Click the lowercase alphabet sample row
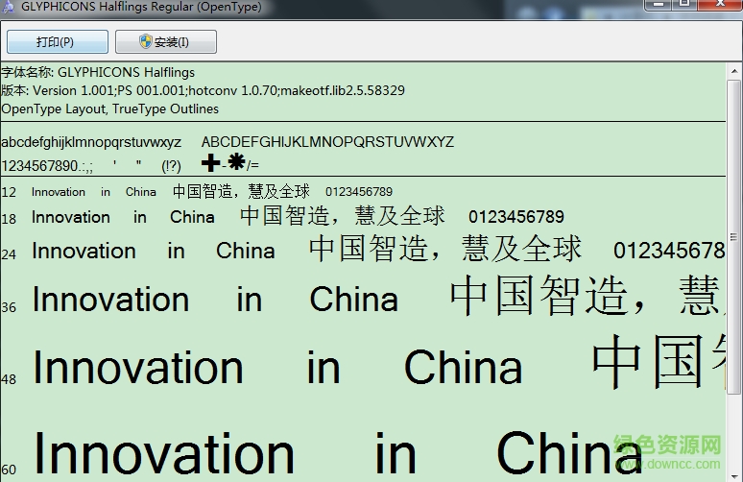The width and height of the screenshot is (743, 482). click(91, 142)
